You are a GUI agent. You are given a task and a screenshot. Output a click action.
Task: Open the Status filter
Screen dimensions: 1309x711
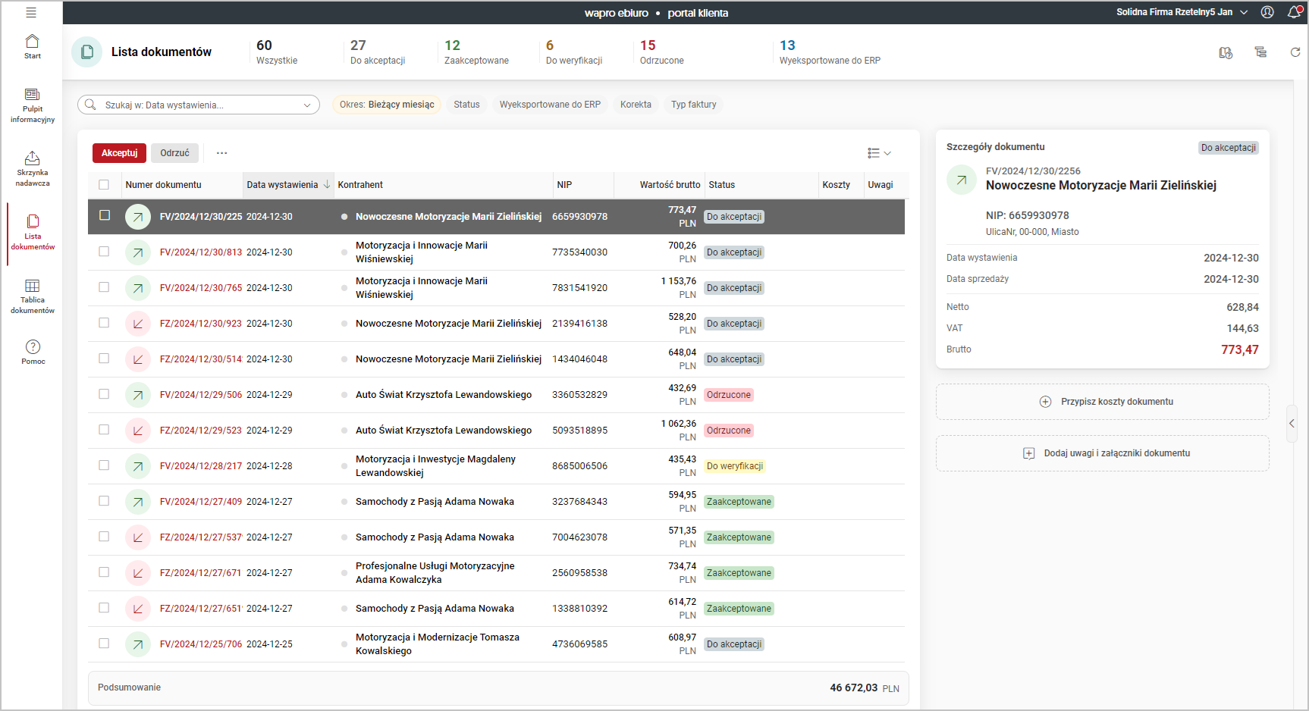(466, 105)
